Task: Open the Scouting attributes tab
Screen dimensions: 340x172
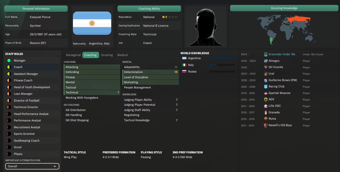Action: tap(107, 55)
